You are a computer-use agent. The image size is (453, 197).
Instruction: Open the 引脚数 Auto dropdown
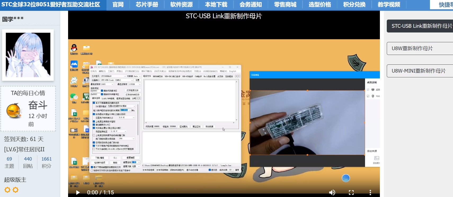click(x=137, y=76)
